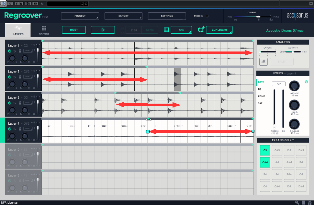Click the x2 tempo multiplier
This screenshot has height=205, width=314.
click(x=123, y=28)
